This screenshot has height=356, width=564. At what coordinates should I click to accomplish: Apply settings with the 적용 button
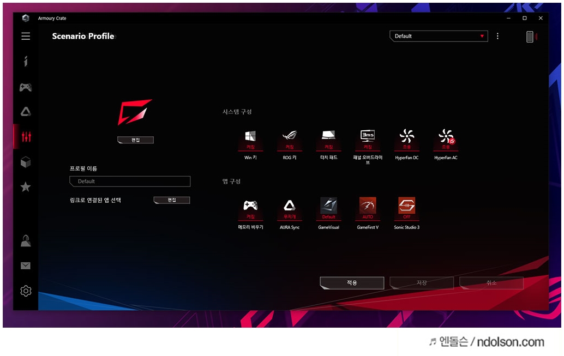click(352, 282)
